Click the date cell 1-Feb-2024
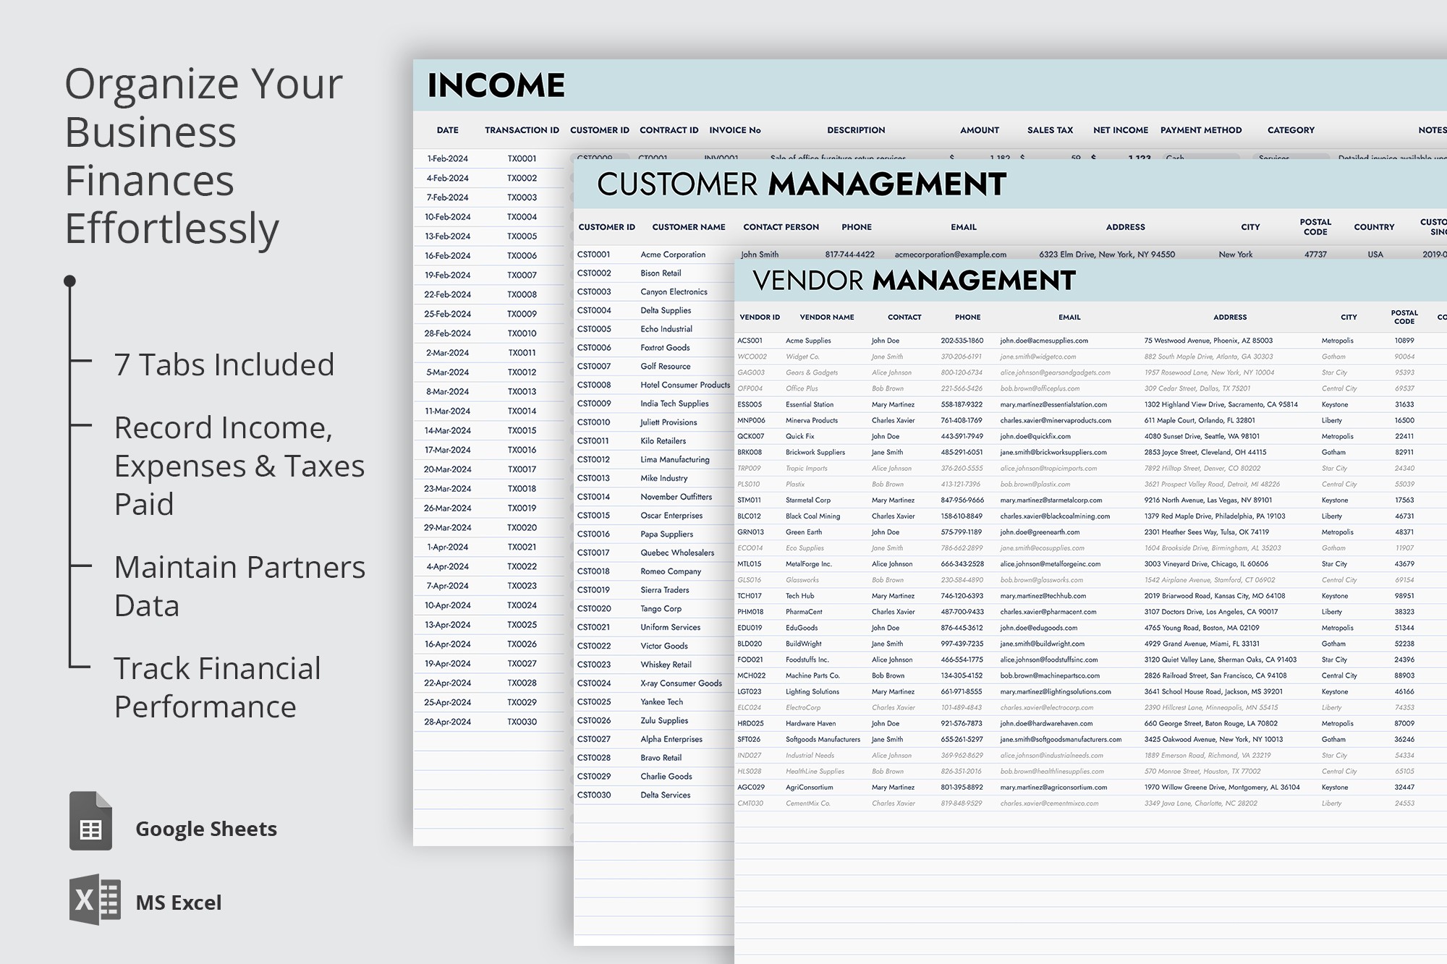Viewport: 1447px width, 964px height. point(449,158)
